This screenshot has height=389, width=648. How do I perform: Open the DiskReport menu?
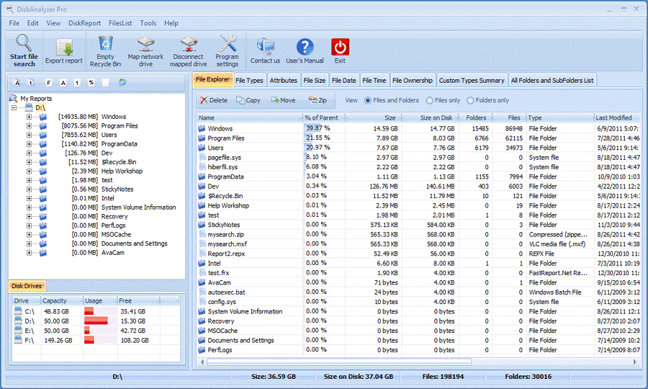pyautogui.click(x=84, y=23)
